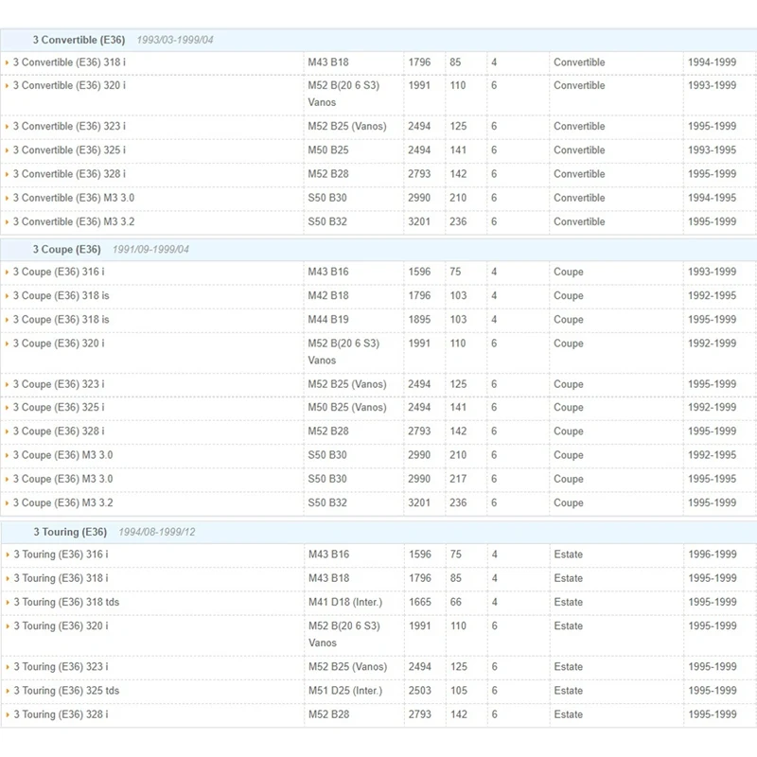Click power value 105
Screen dimensions: 757x757
(459, 691)
